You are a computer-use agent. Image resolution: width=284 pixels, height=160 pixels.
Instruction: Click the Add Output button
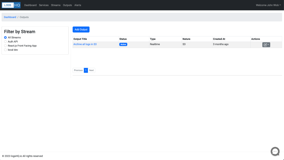click(x=81, y=29)
